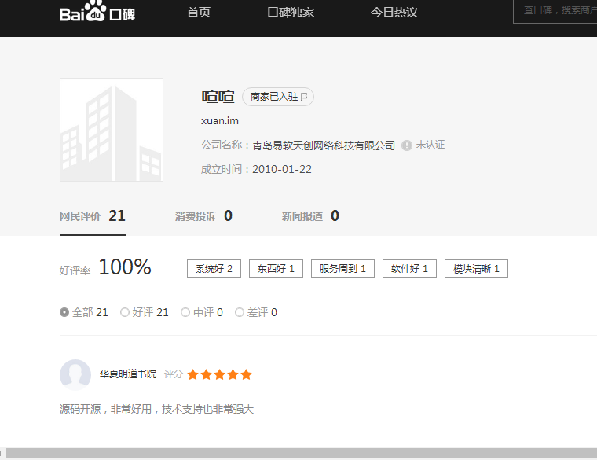The width and height of the screenshot is (597, 460).
Task: Click the 未认证 exclamation icon
Action: point(407,145)
